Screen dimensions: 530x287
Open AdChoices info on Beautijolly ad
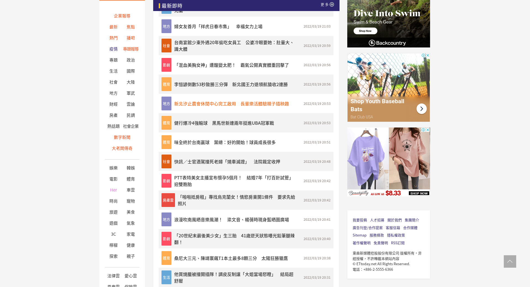423,130
